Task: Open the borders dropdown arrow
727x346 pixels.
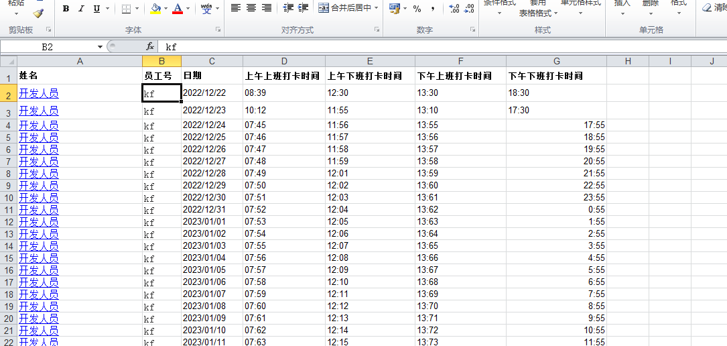Action: pos(137,9)
